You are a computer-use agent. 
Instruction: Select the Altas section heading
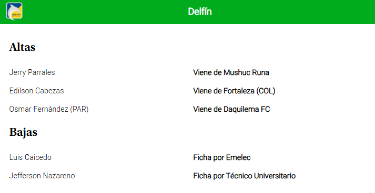pos(22,47)
